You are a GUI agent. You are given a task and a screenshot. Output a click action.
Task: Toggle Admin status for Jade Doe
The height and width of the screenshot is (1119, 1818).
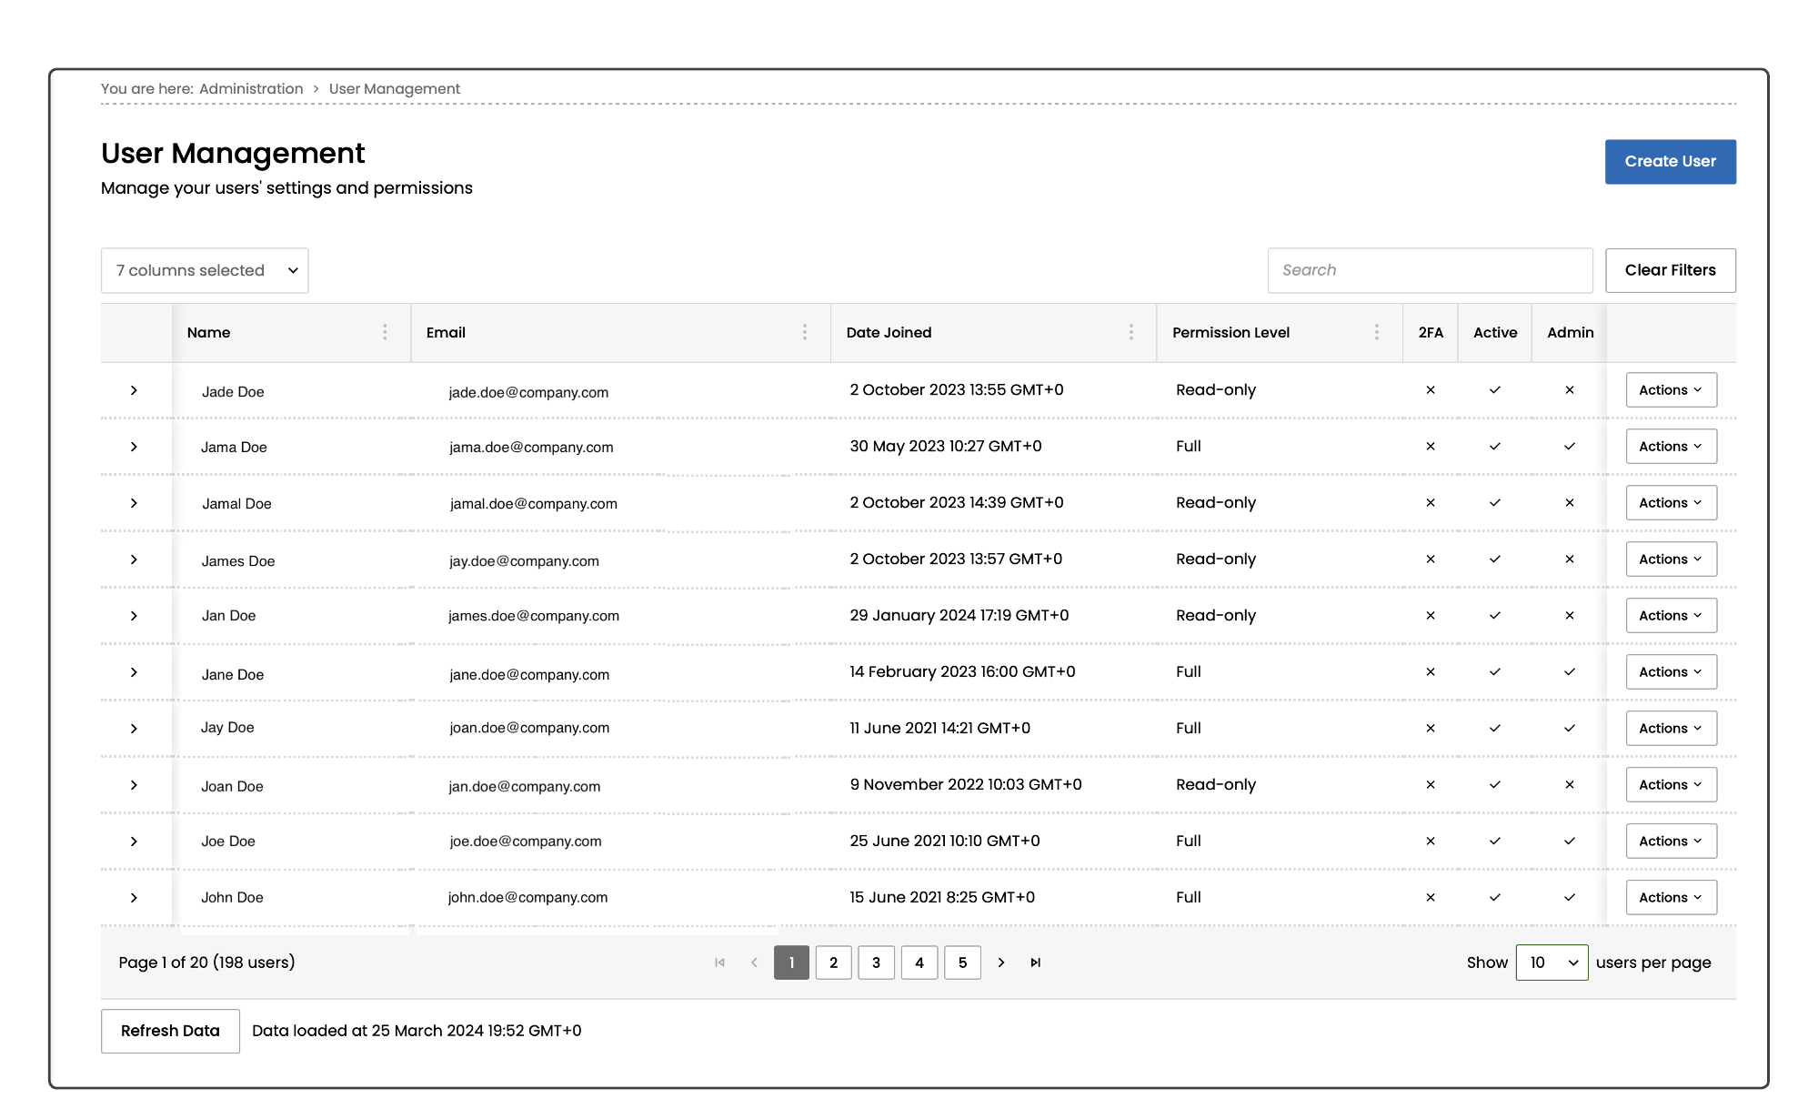(x=1570, y=390)
